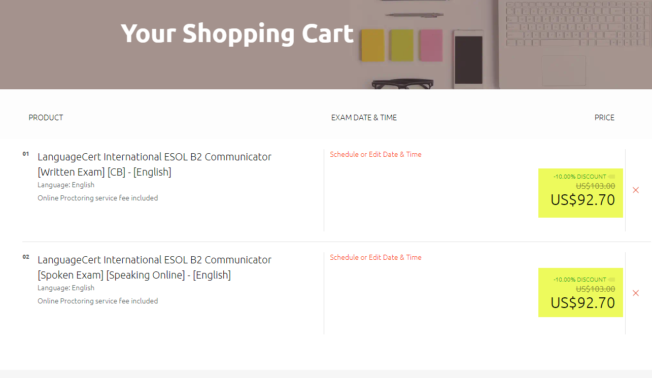
Task: Click the PRICE column header
Action: click(x=604, y=118)
